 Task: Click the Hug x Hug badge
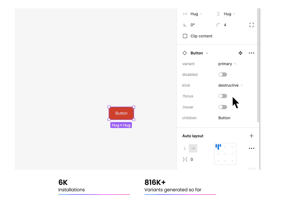(121, 125)
